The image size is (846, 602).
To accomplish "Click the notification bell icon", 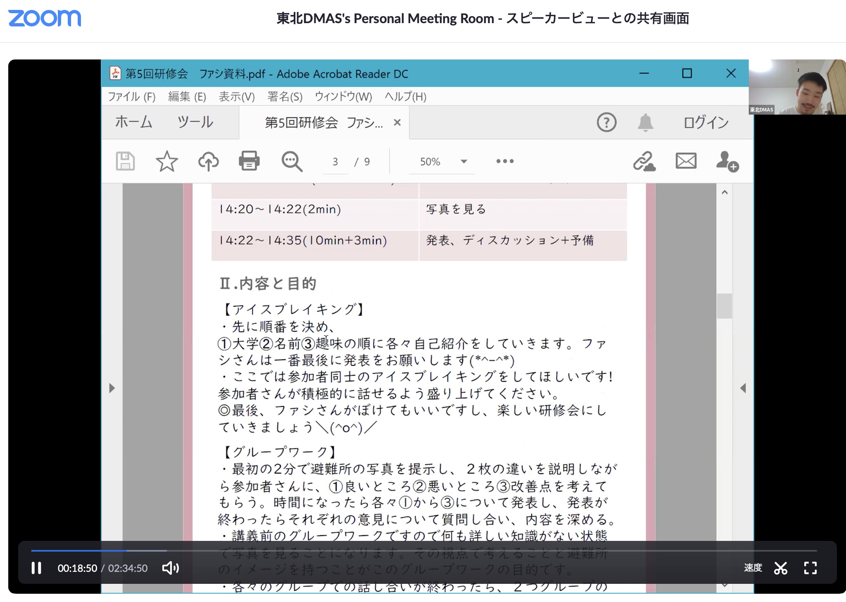I will (x=645, y=123).
